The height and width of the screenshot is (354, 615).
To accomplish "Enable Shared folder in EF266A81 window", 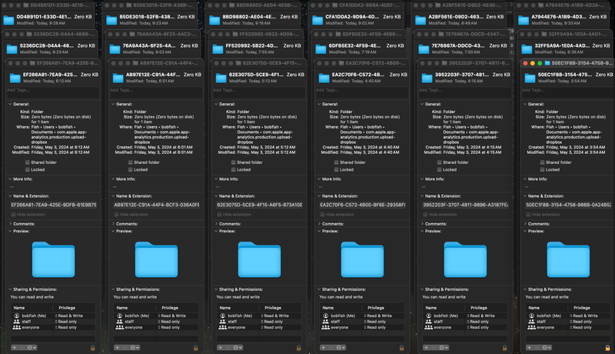I will click(28, 162).
